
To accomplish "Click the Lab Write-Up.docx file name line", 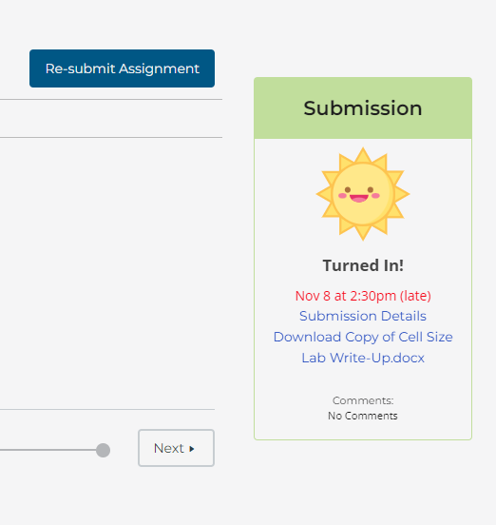I will click(x=363, y=358).
